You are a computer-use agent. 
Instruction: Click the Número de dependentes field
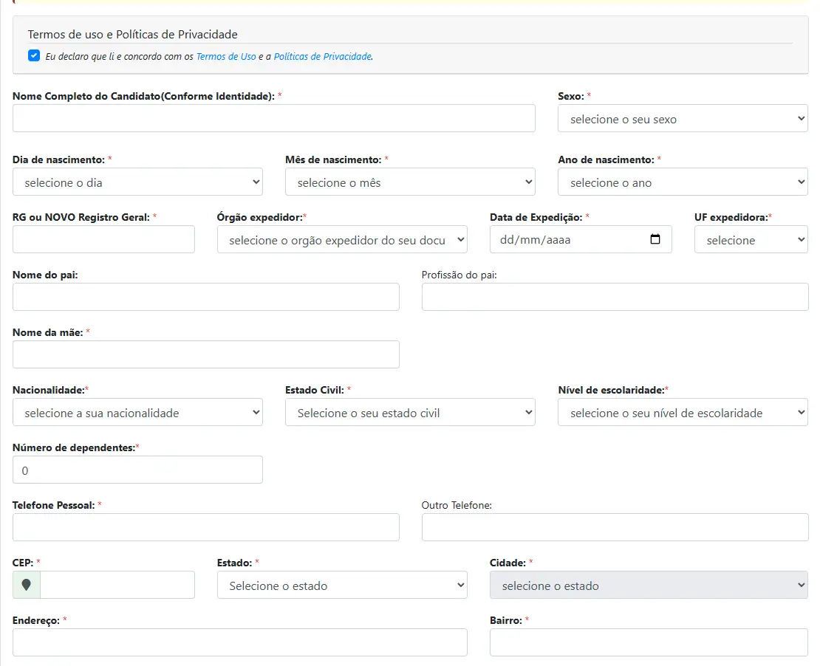coord(137,470)
